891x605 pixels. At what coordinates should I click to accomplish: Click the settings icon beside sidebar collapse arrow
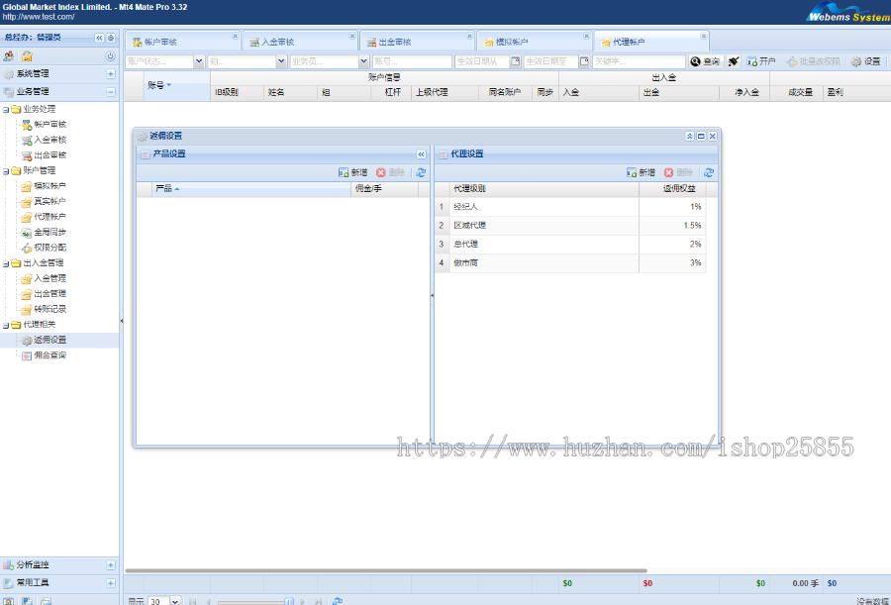[x=111, y=38]
